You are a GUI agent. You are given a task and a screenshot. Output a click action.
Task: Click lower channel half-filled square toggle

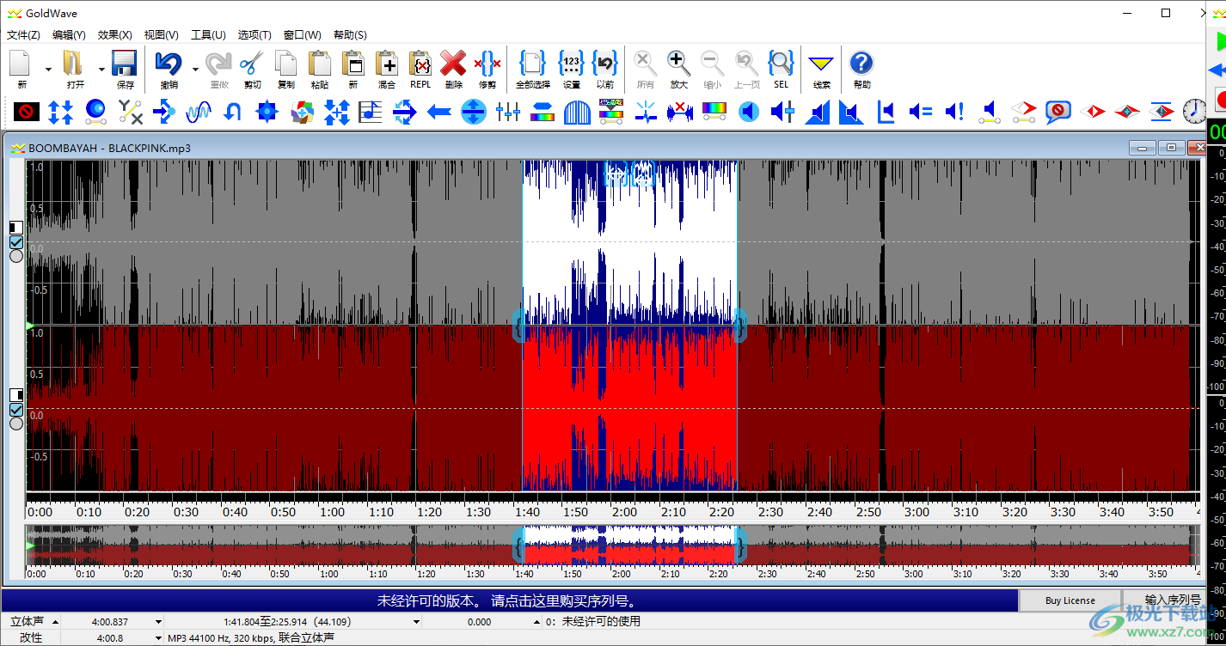coord(16,394)
